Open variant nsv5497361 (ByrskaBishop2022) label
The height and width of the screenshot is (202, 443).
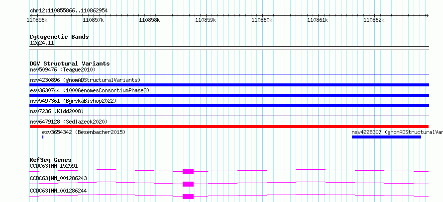click(73, 101)
